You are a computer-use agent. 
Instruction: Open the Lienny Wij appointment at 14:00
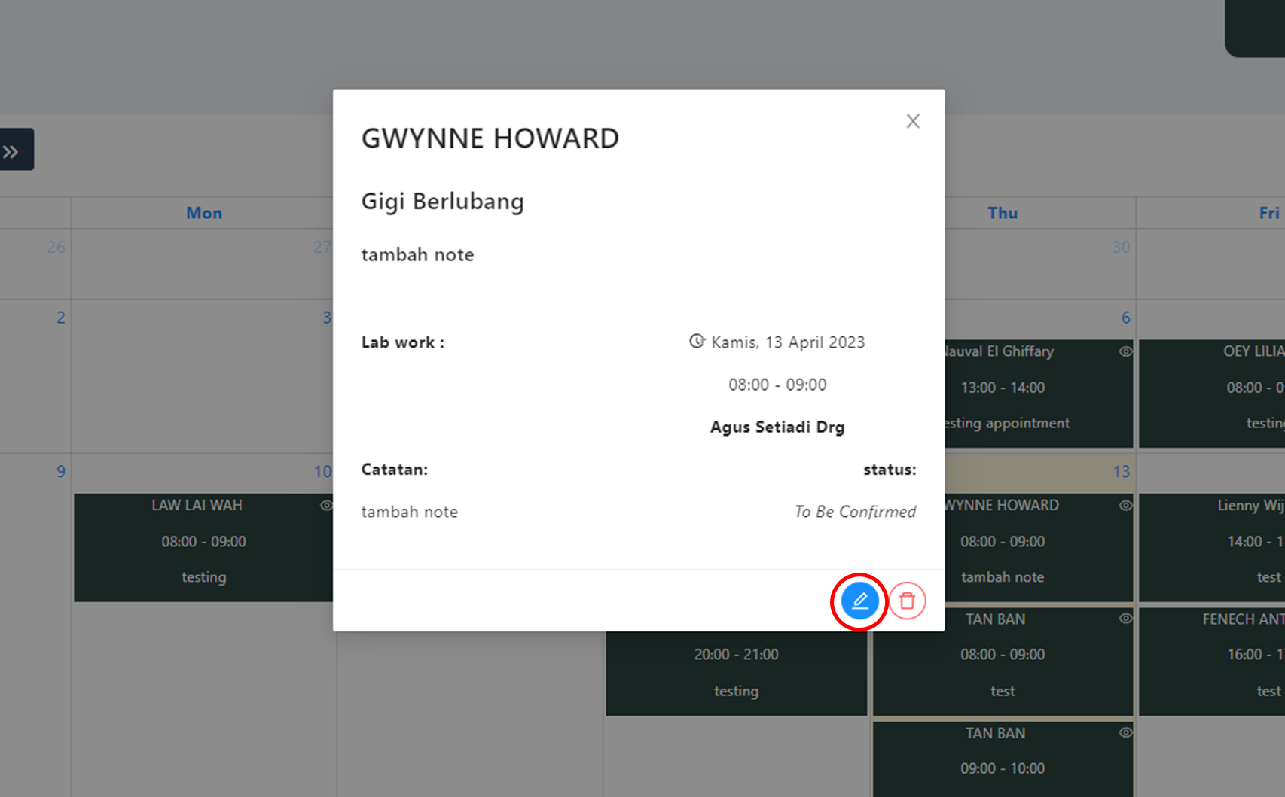[x=1212, y=547]
